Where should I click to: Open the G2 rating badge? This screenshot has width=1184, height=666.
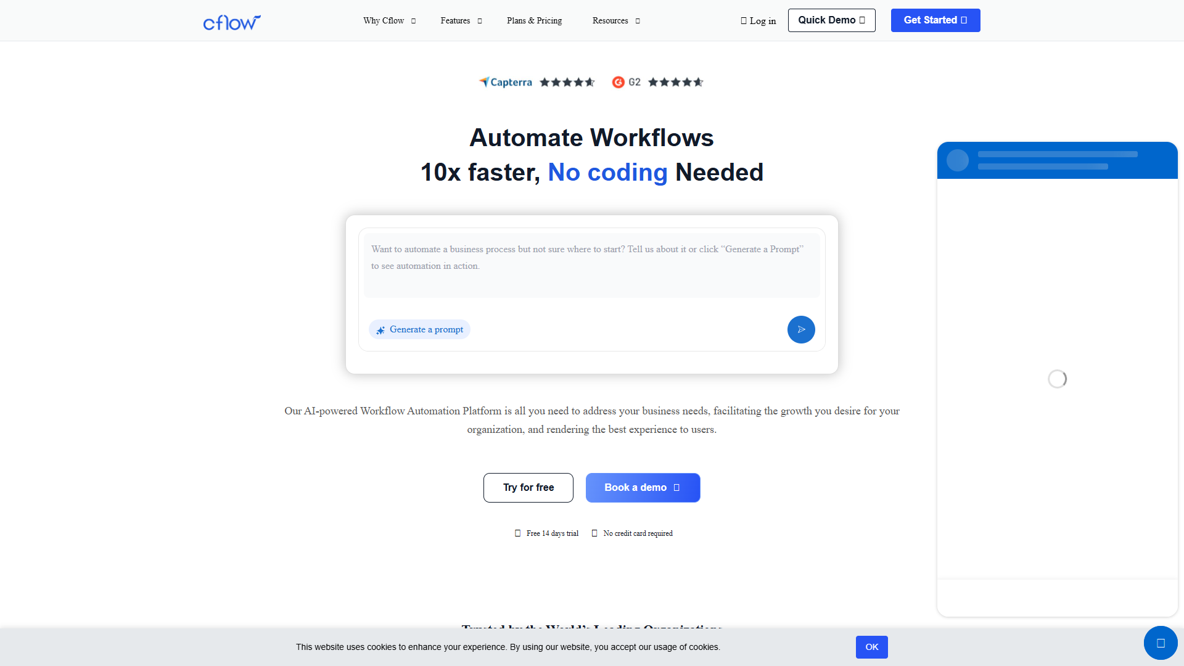(657, 82)
